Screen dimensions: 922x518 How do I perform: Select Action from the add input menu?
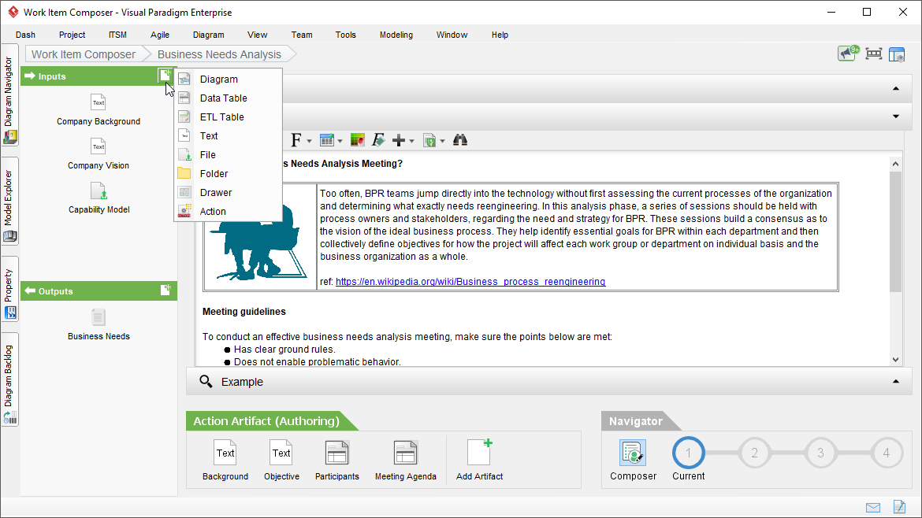click(x=229, y=211)
